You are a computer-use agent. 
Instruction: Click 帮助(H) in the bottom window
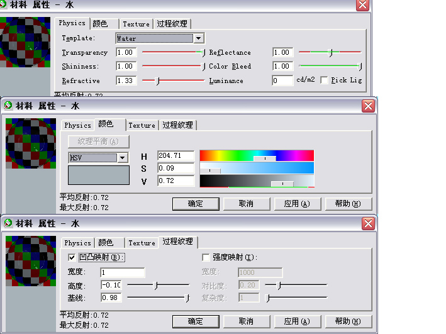pos(348,321)
